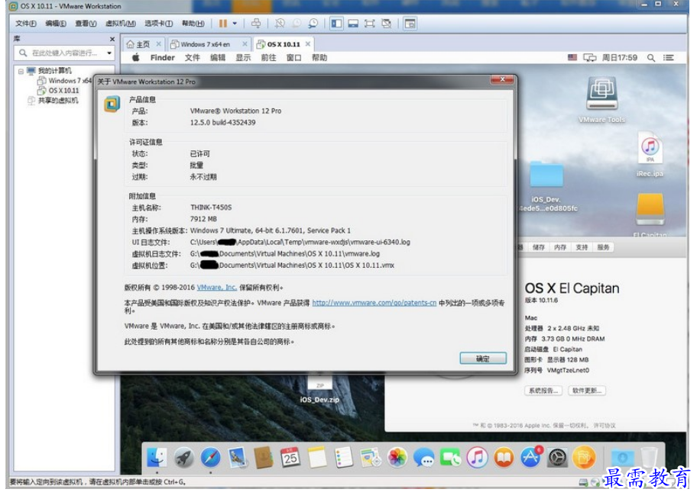Open the snapshot manager toolbar icon

point(313,23)
